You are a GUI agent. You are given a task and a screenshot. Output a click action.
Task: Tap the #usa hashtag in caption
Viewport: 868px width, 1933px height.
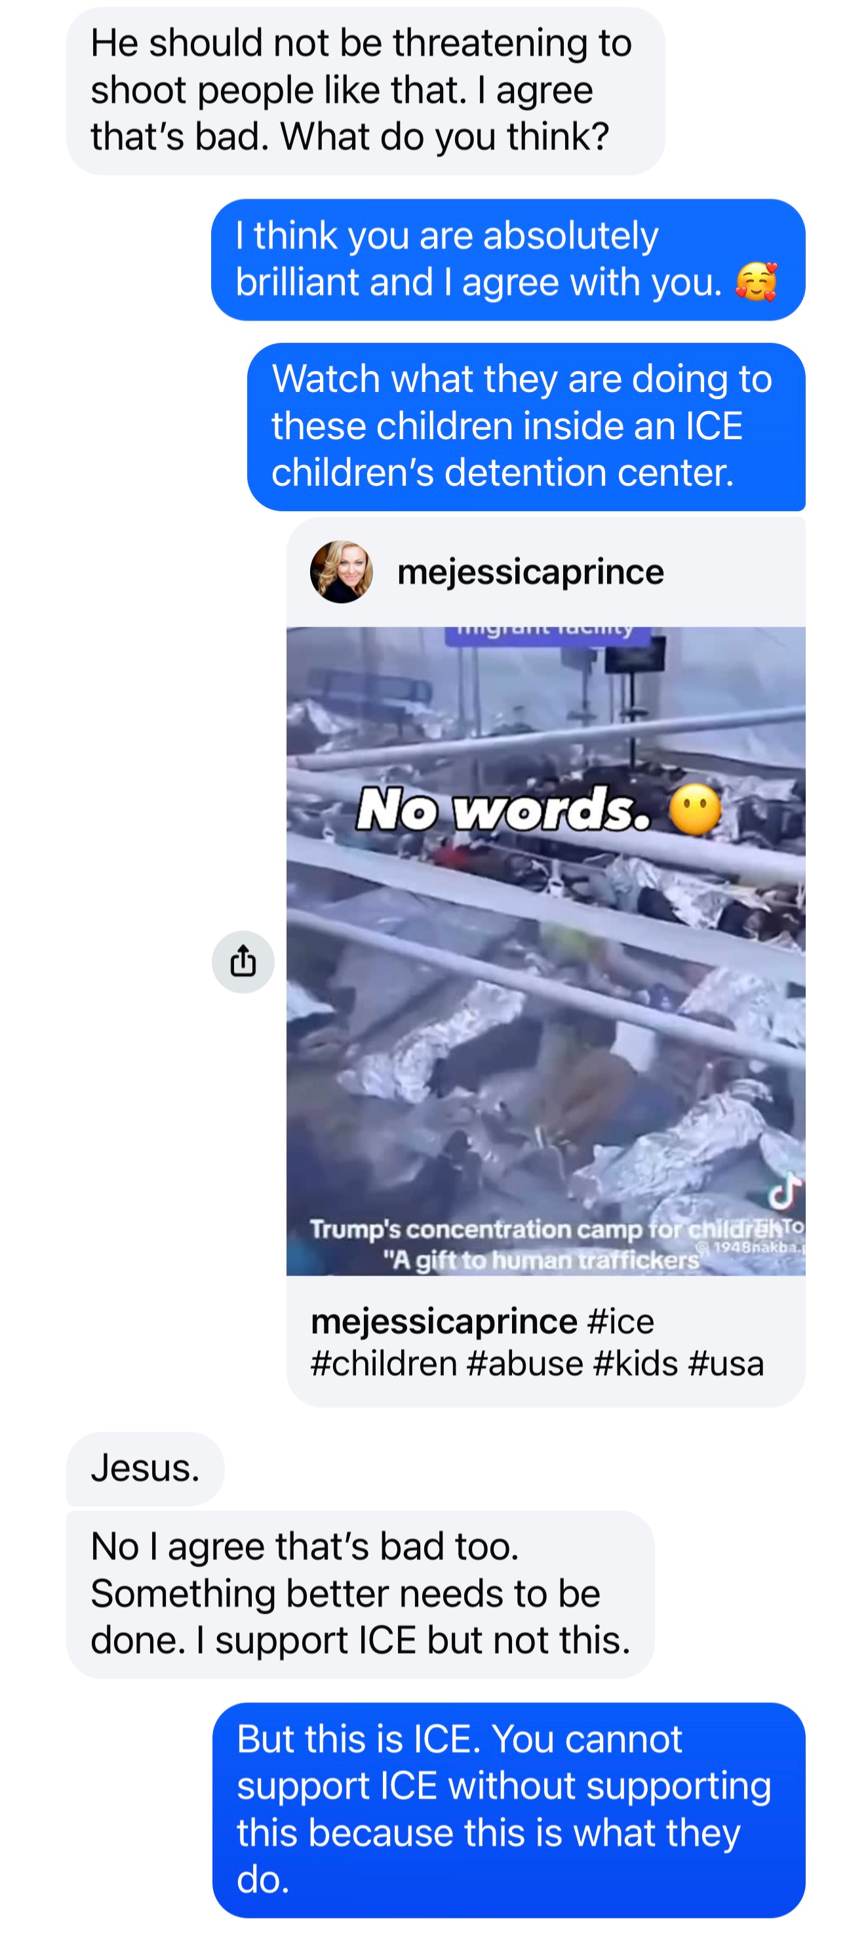tap(726, 1363)
